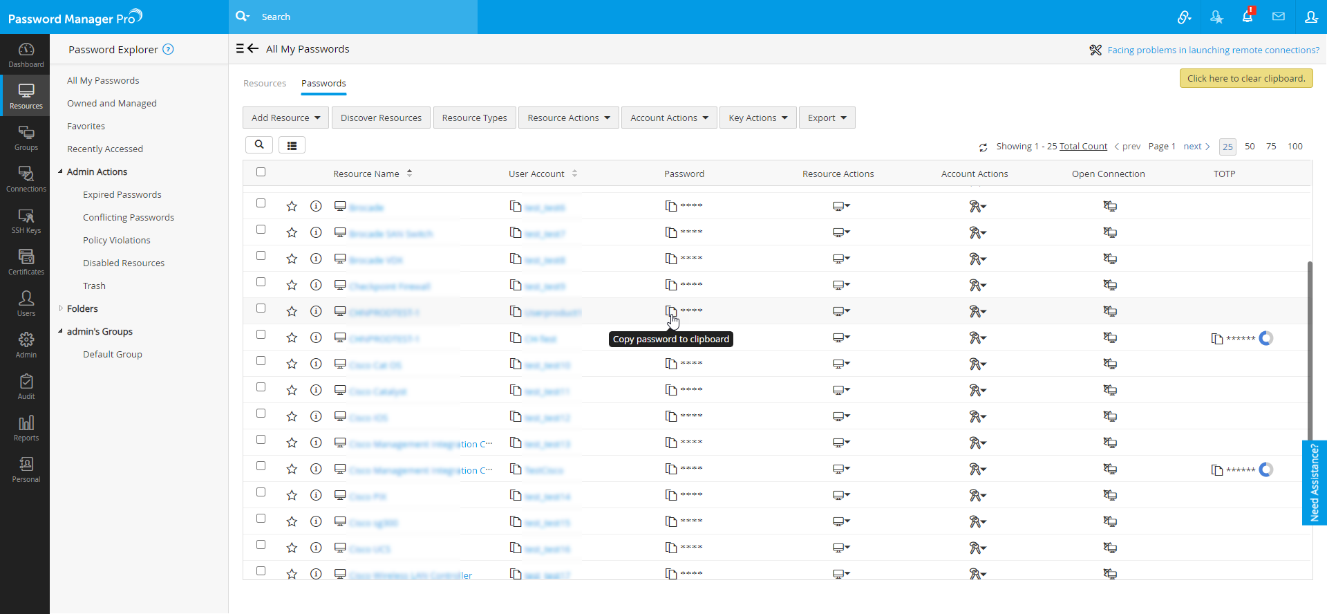Show Recently Accessed passwords

click(x=105, y=149)
